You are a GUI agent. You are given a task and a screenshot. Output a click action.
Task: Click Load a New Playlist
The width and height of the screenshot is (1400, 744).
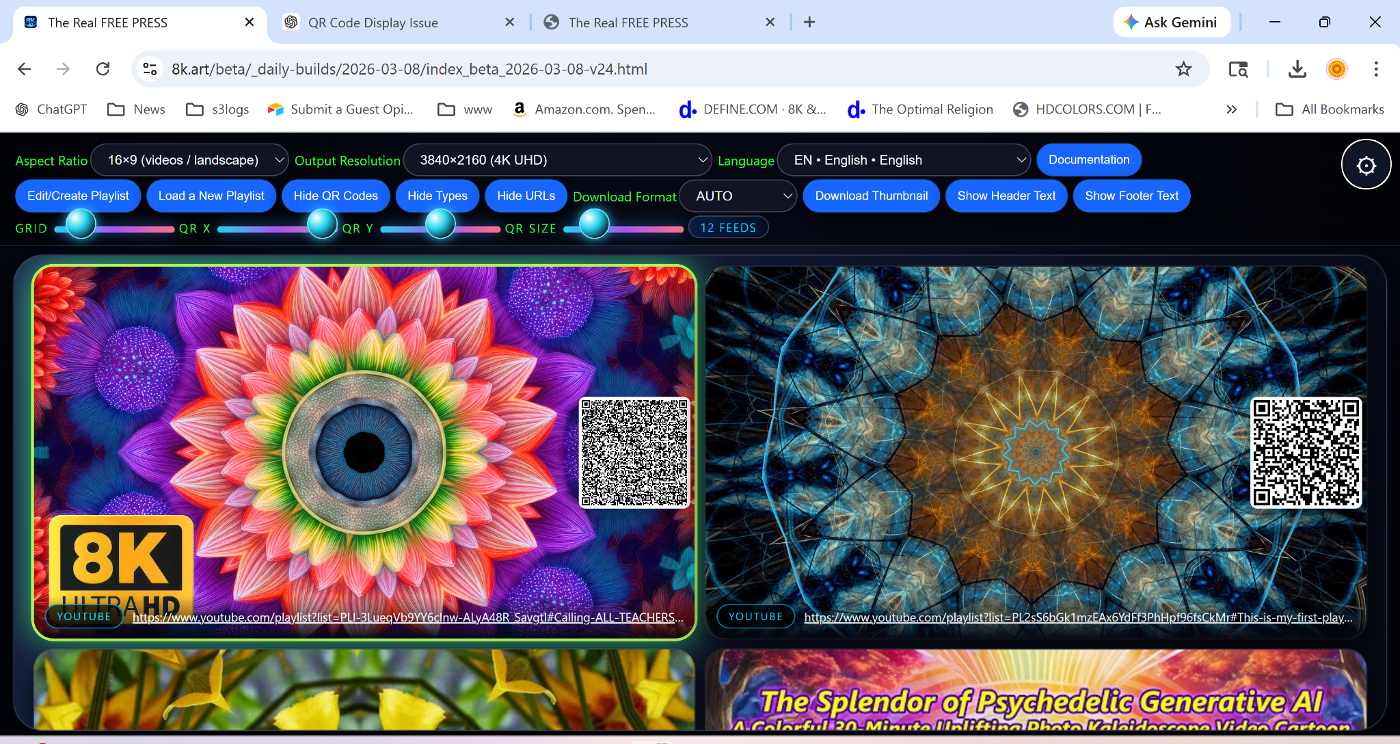pos(211,196)
